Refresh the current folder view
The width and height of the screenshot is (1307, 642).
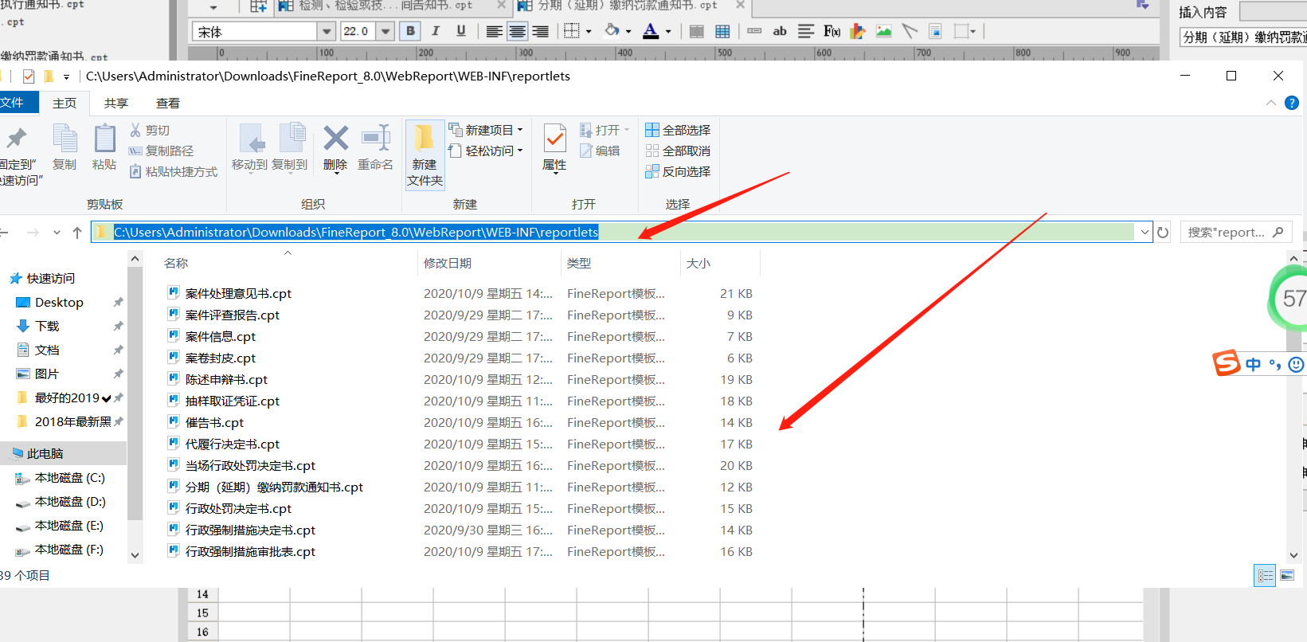[1163, 233]
